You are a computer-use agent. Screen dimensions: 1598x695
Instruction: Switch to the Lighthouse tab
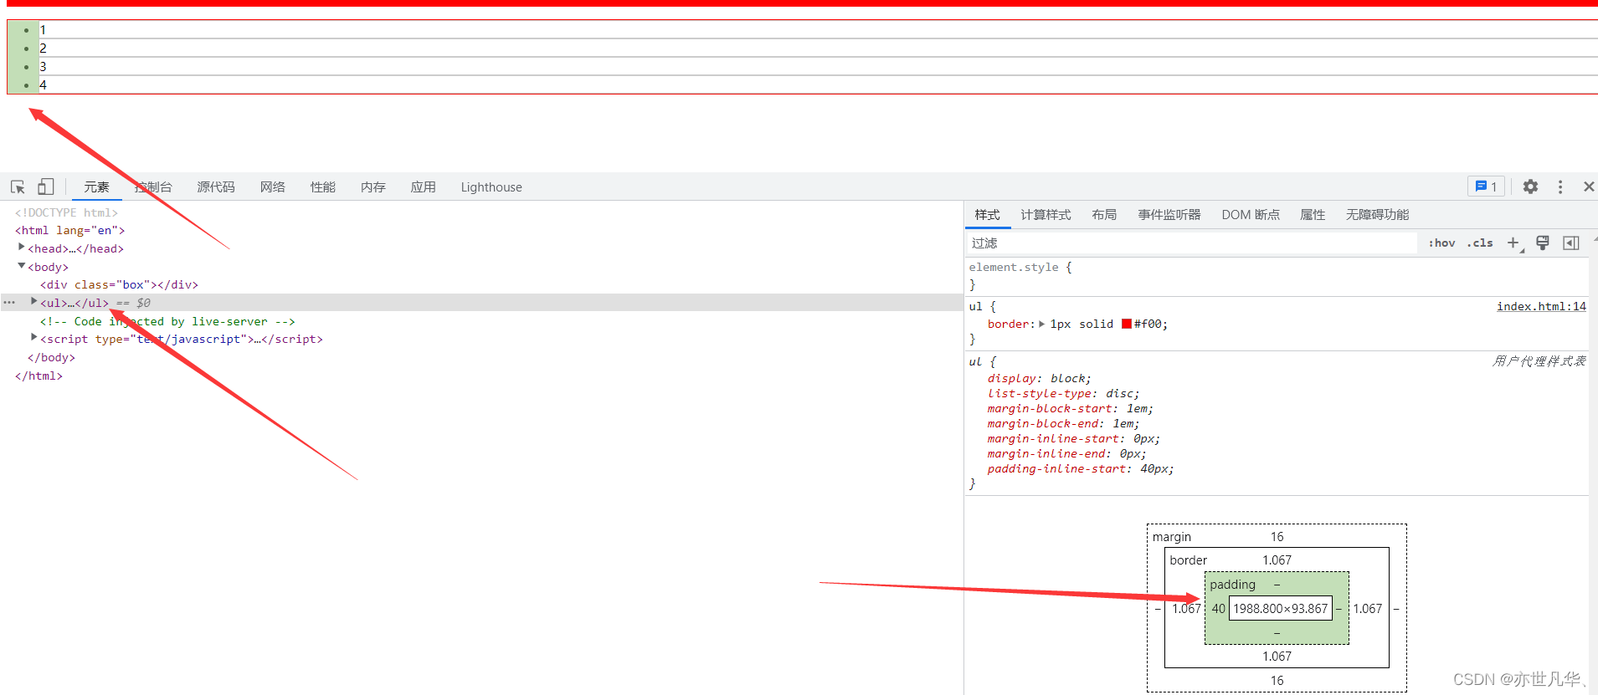click(491, 187)
